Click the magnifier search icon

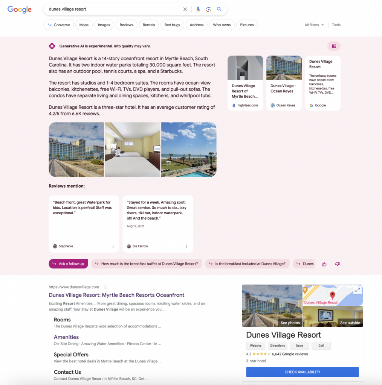point(219,9)
